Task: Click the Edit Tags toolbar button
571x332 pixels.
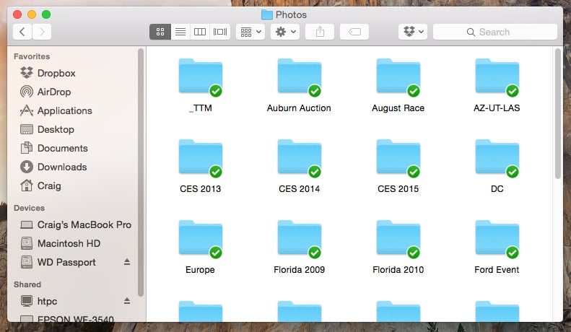Action: (354, 32)
